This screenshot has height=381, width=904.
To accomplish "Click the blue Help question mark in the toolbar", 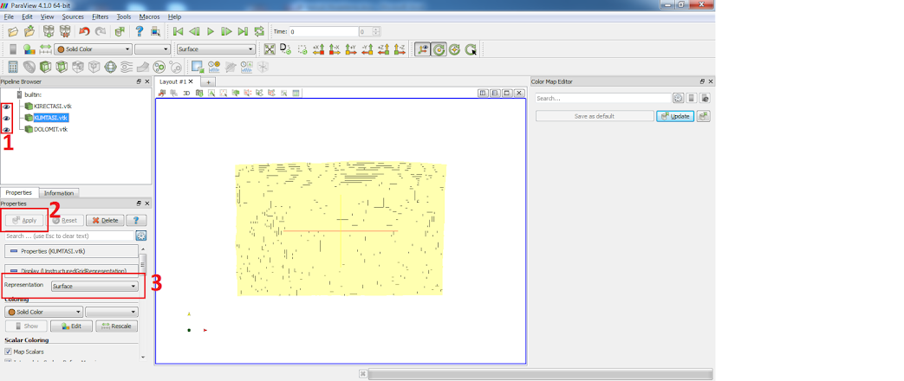I will 139,32.
